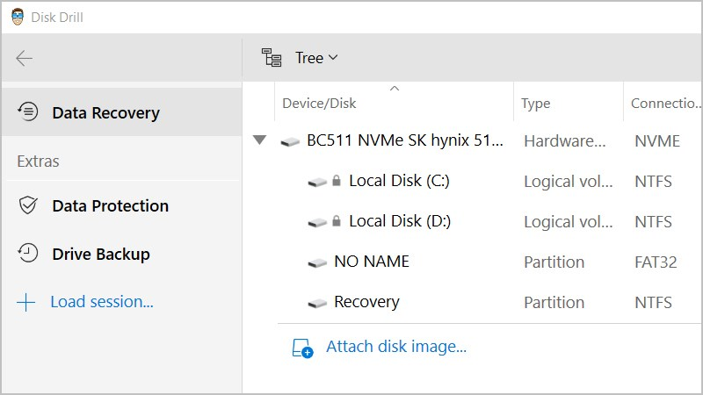Collapse the BC511 NVMe SK hynix disk
Image resolution: width=703 pixels, height=395 pixels.
click(259, 140)
